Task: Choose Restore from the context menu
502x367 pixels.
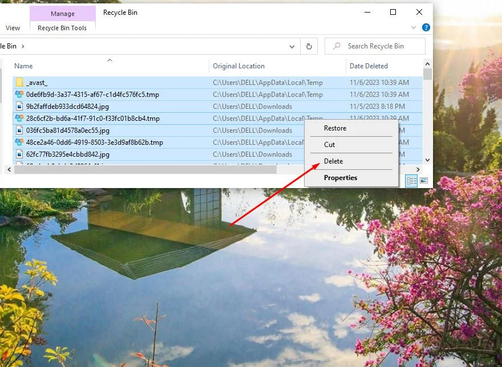Action: [335, 128]
